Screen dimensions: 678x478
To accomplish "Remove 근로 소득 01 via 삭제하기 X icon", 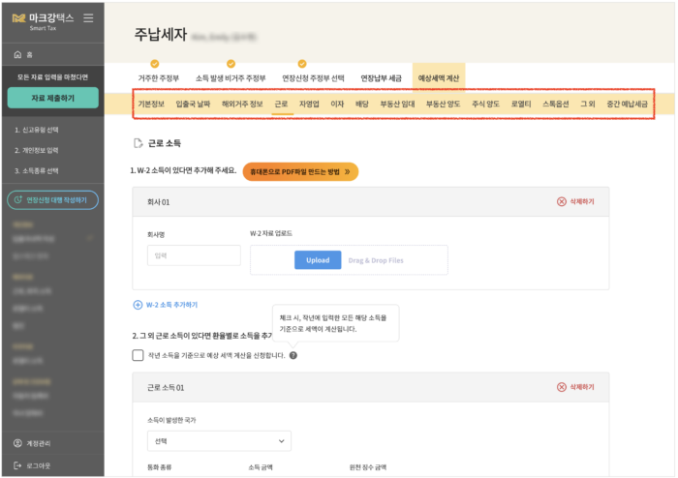I will [x=562, y=387].
